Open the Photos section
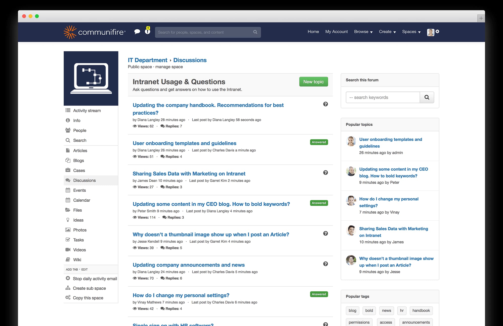The width and height of the screenshot is (503, 326). pyautogui.click(x=80, y=230)
